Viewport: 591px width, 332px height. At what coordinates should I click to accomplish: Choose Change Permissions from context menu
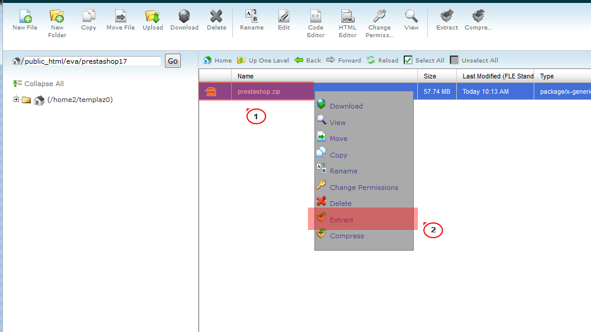(363, 188)
